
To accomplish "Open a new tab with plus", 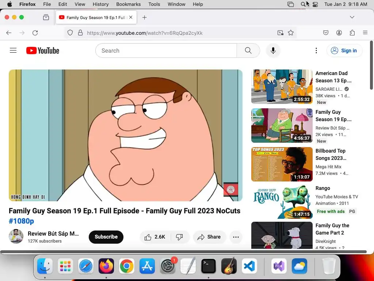I will click(x=144, y=17).
